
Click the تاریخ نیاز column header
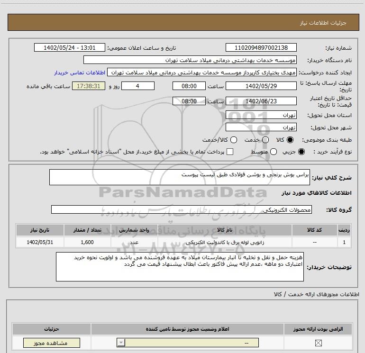pyautogui.click(x=40, y=230)
